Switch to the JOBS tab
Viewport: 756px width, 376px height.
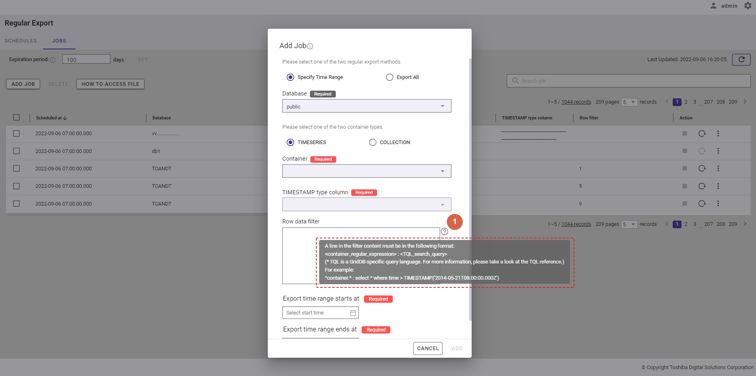pos(59,41)
